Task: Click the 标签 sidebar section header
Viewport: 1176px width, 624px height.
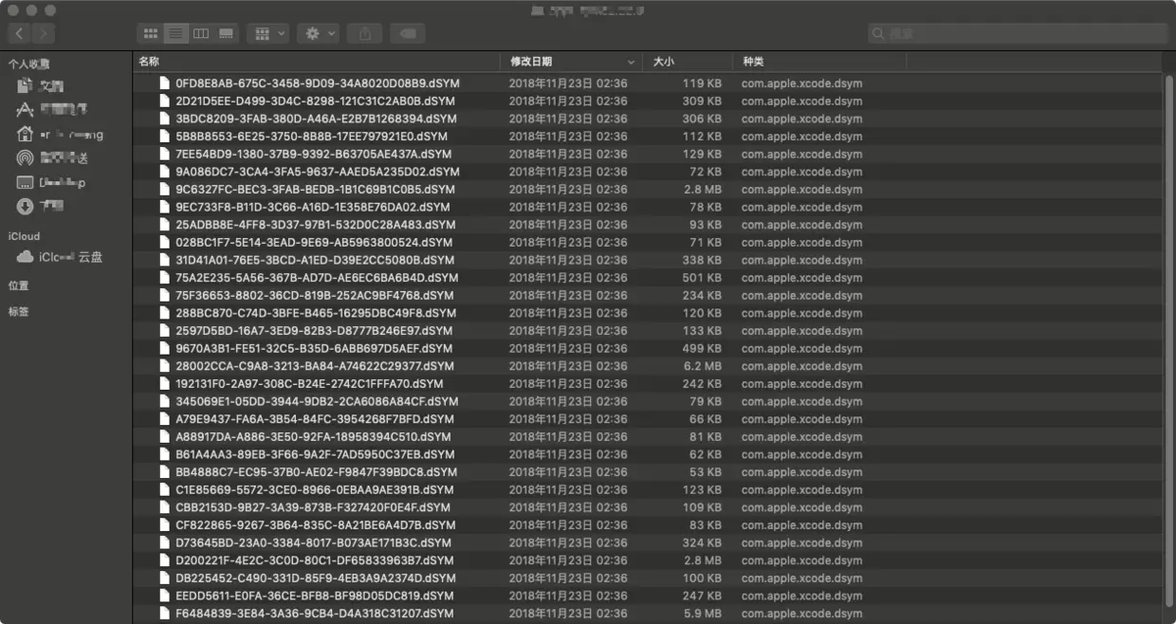Action: (19, 311)
